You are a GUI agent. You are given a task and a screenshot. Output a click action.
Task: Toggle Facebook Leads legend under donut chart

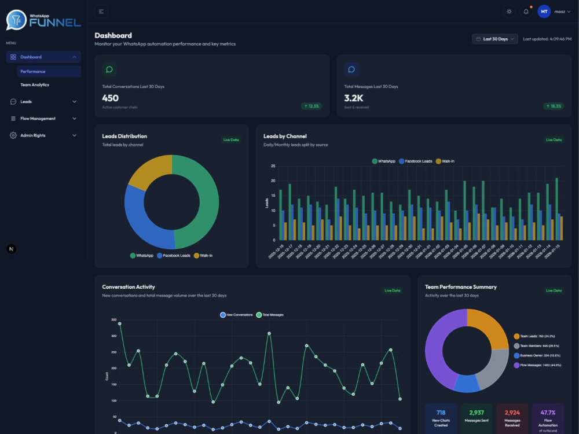pos(174,255)
